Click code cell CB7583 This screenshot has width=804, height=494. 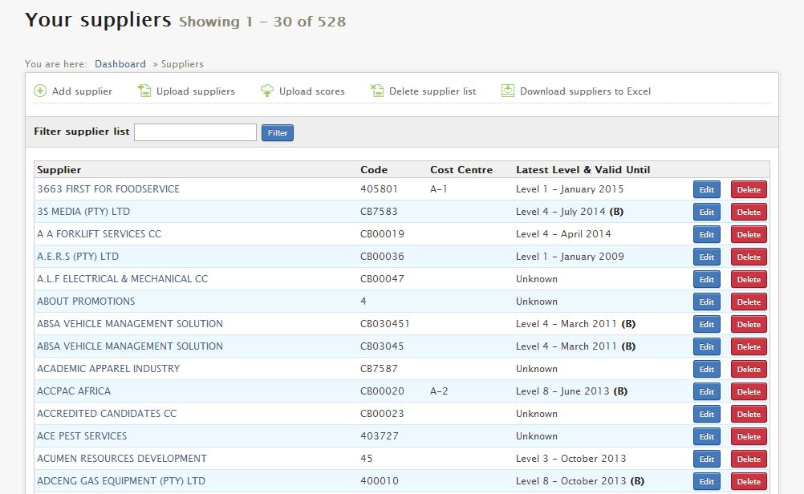point(379,212)
